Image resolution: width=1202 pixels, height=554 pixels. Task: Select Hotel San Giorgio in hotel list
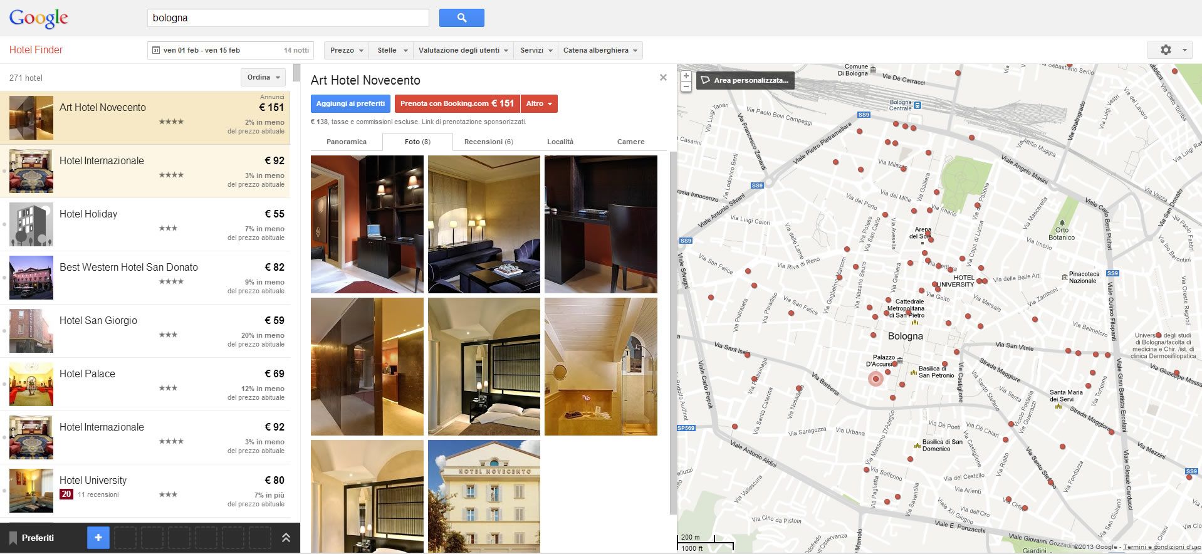[145, 331]
